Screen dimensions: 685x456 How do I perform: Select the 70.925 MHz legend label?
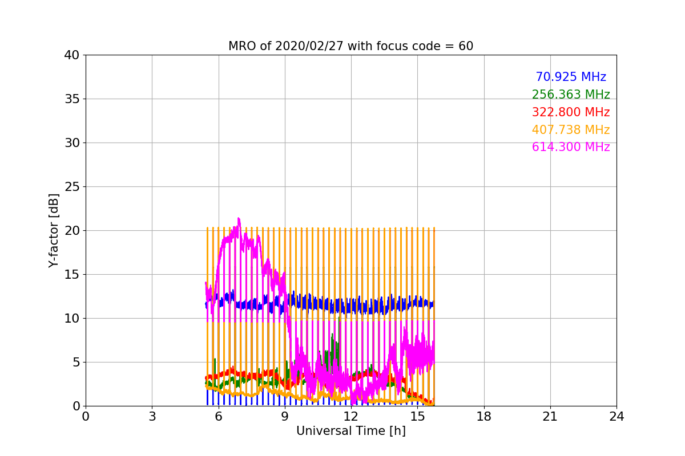click(x=571, y=77)
